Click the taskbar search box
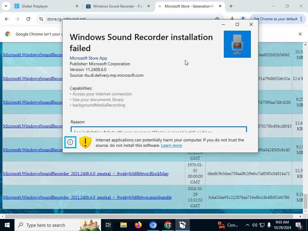 coord(58,225)
